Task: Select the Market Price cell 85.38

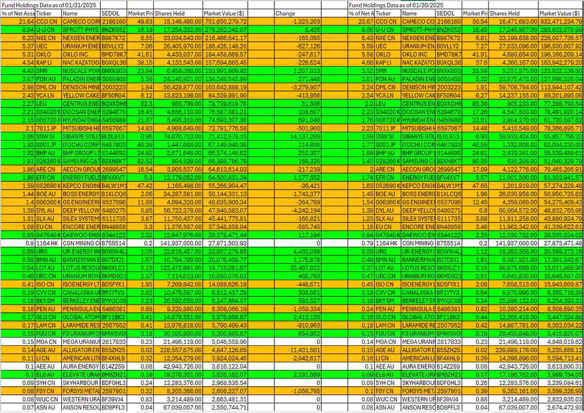Action: 475,104
